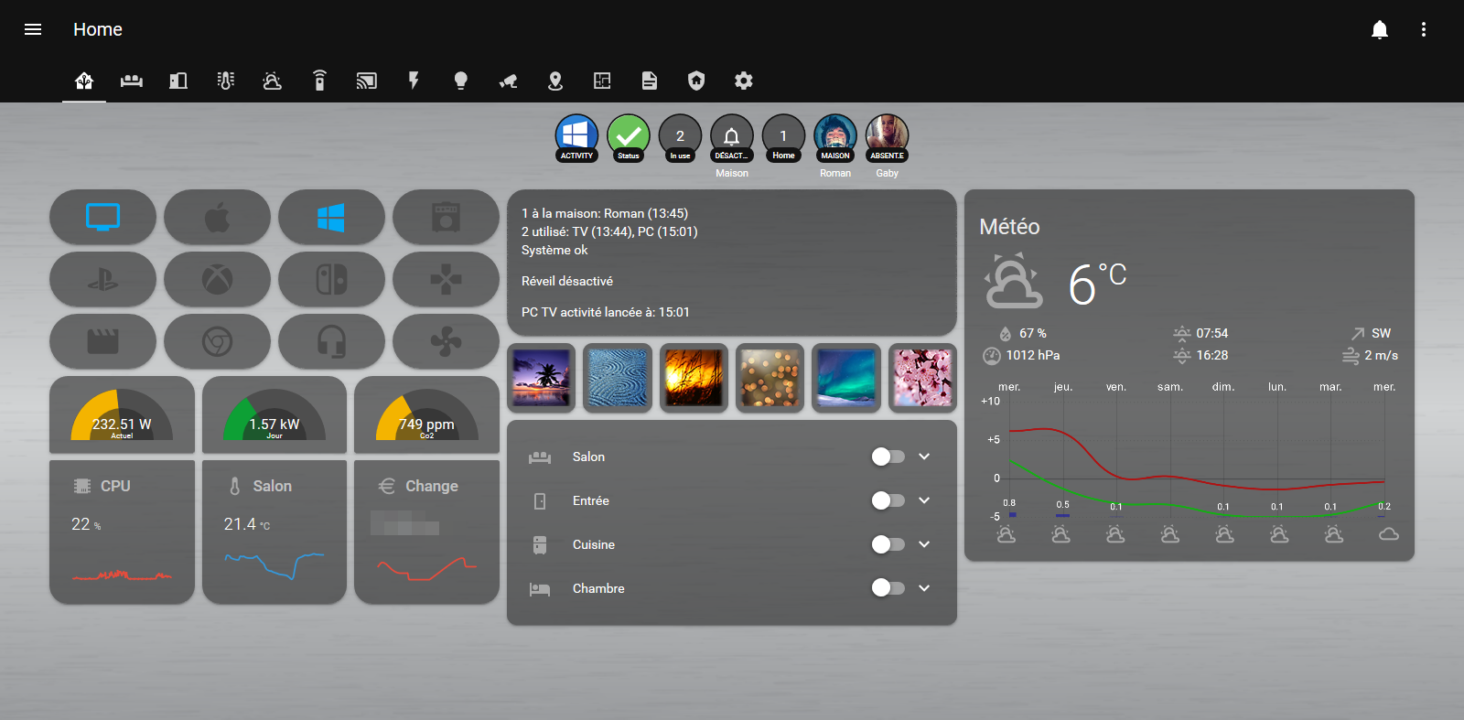Open the notifications bell

[1380, 29]
